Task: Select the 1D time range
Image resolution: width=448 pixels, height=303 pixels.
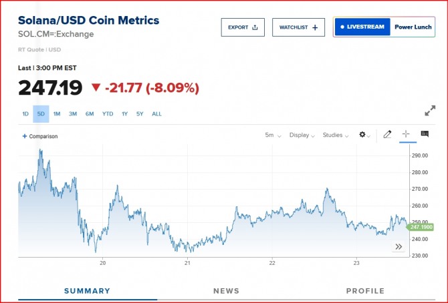Action: pos(25,114)
